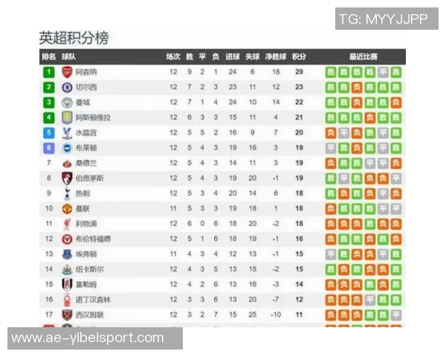The width and height of the screenshot is (446, 357).
Task: Click the 最近比赛 column header
Action: coord(363,57)
